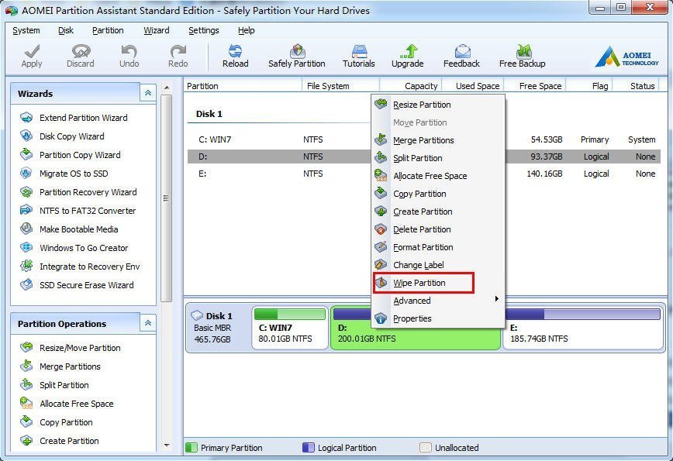Choose Change Label in context menu
The height and width of the screenshot is (461, 673).
438,265
